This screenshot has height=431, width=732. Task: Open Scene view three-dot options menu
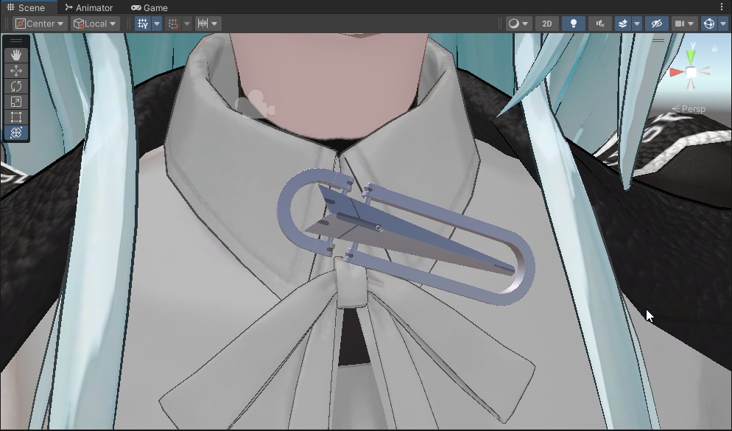[x=722, y=7]
